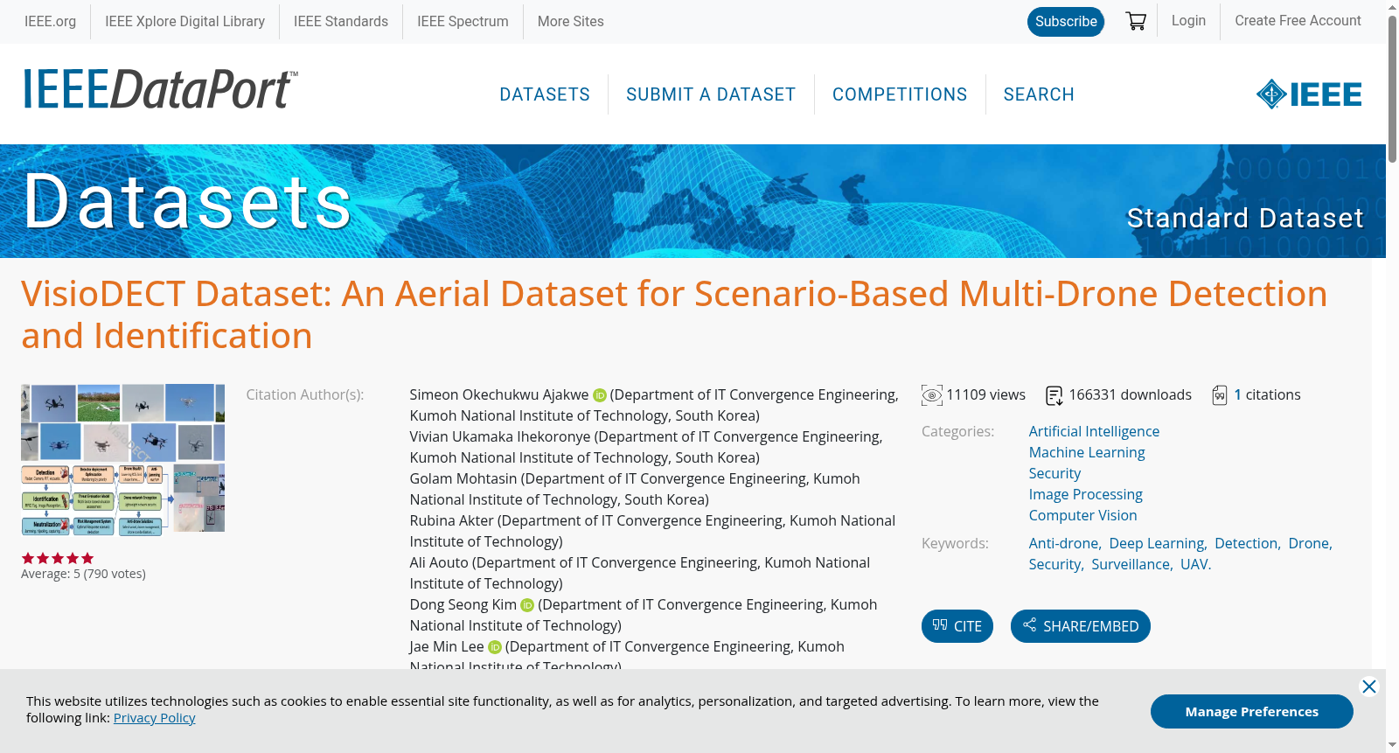Click the citations quote icon
The image size is (1399, 753).
tap(1220, 395)
